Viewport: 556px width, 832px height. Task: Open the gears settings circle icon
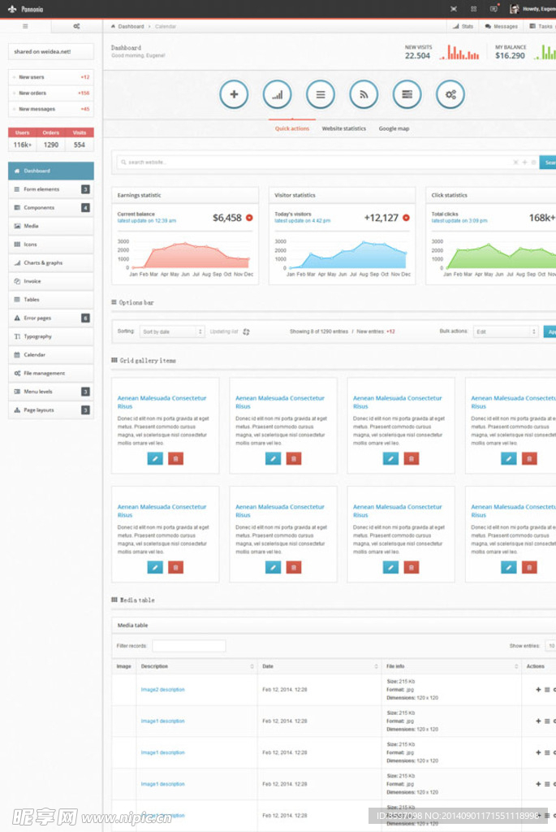click(450, 95)
